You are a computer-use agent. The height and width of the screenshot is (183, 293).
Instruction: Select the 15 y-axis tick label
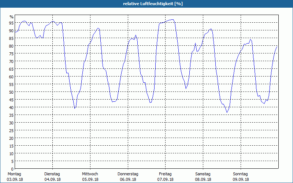(x=11, y=146)
